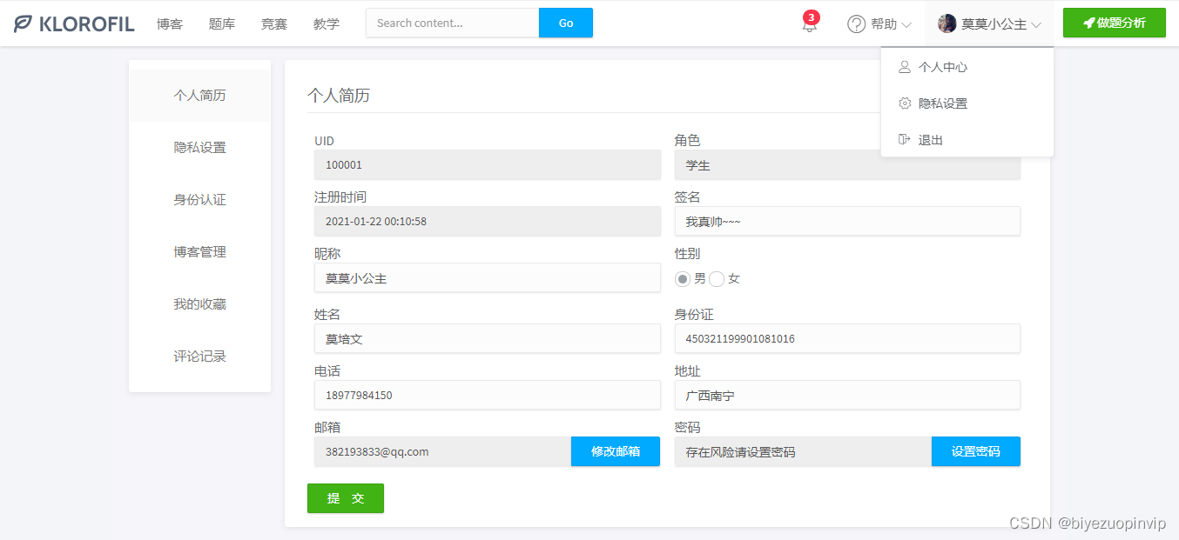Viewport: 1179px width, 540px height.
Task: Open 我的收藏 sidebar tab
Action: [199, 304]
